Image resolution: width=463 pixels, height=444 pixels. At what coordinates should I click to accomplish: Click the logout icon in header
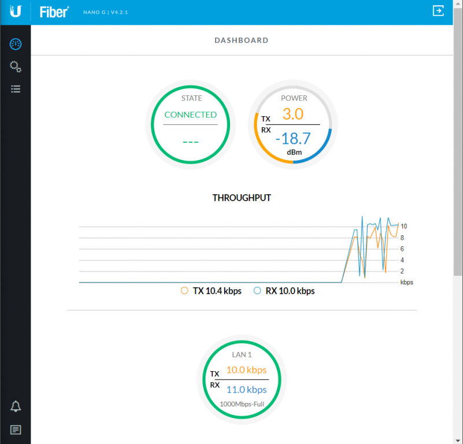[x=438, y=11]
